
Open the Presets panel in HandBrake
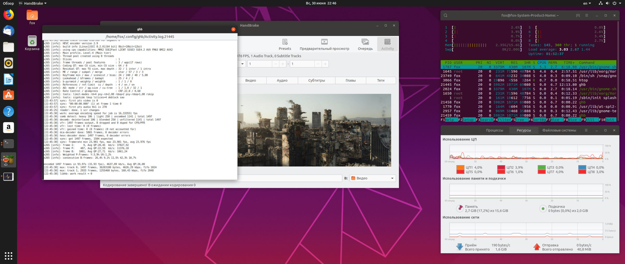click(x=285, y=45)
